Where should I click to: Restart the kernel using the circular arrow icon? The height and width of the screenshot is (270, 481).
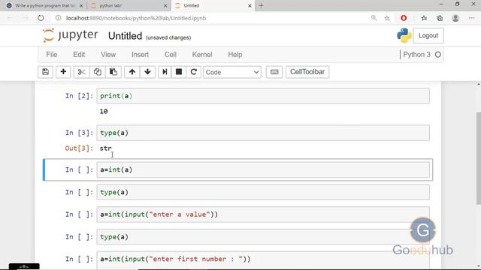[194, 72]
